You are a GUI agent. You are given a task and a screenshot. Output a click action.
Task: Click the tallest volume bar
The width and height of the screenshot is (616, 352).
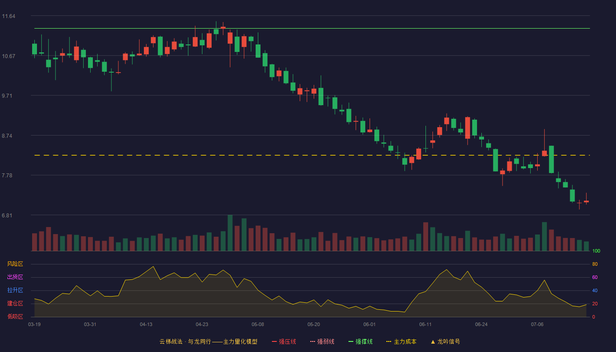click(x=230, y=233)
